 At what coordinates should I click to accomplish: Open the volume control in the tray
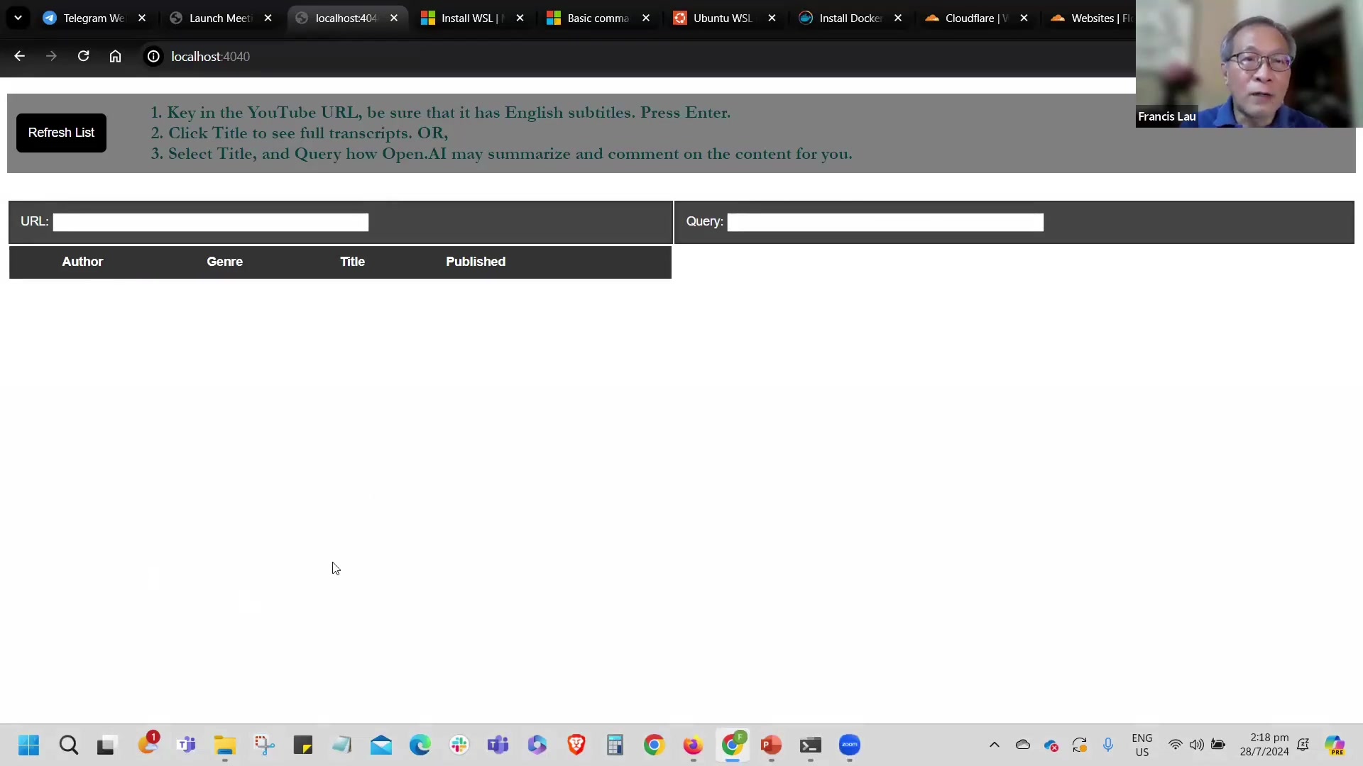point(1196,745)
